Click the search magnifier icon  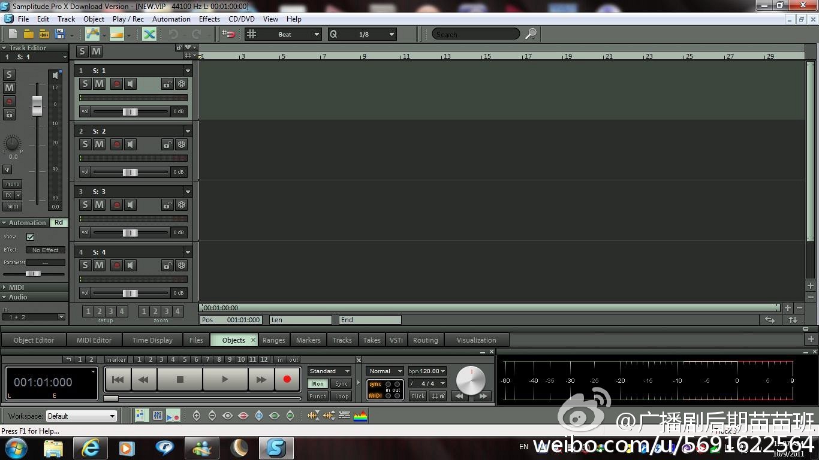click(x=531, y=34)
